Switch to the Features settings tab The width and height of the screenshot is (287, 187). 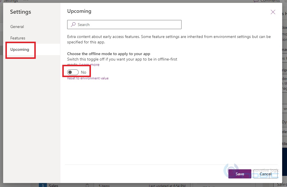point(18,38)
